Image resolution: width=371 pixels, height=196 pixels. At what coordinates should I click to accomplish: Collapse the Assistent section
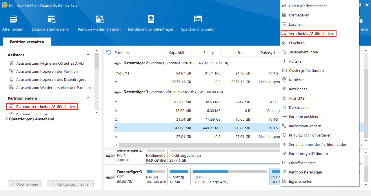(88, 55)
